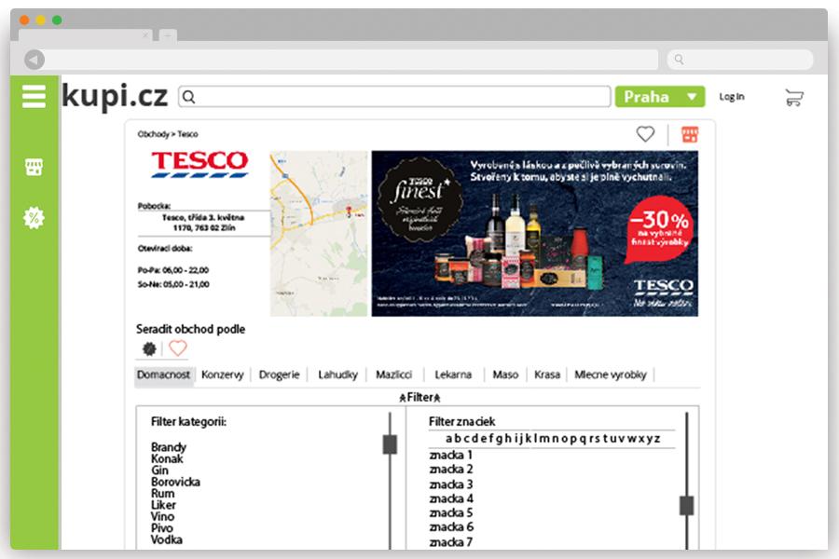
Task: Open the shopping cart
Action: 793,97
